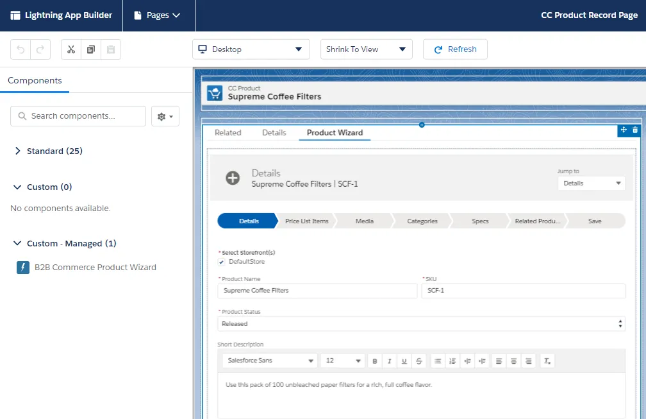
Task: Apply Underline formatting in Short Description
Action: (x=404, y=361)
